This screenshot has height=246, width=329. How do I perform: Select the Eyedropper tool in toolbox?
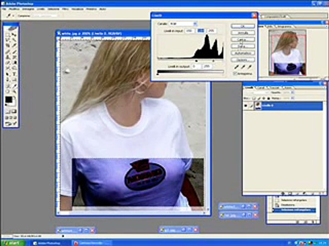point(14,86)
